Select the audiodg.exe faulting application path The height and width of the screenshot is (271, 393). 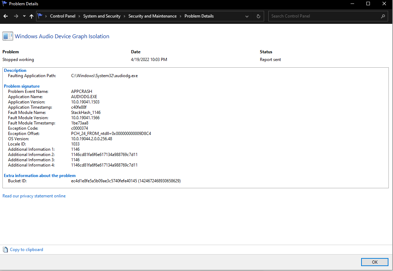(x=104, y=76)
